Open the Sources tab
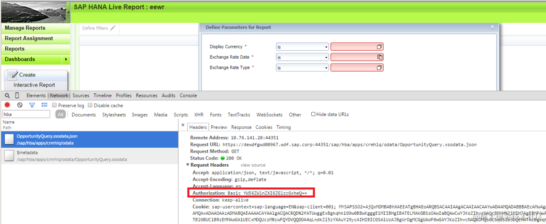This screenshot has height=224, width=546. click(x=81, y=96)
